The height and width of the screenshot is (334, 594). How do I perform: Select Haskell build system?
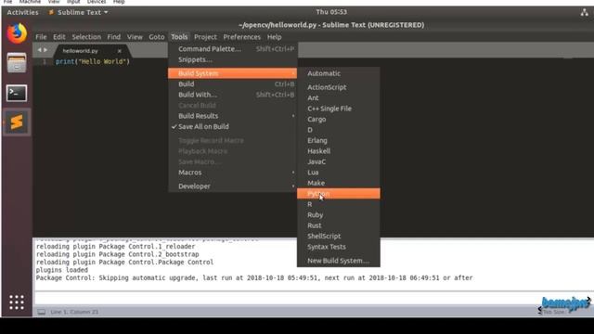click(338, 150)
